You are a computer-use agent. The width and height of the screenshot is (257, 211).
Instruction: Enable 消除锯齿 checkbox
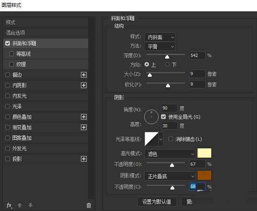click(171, 139)
